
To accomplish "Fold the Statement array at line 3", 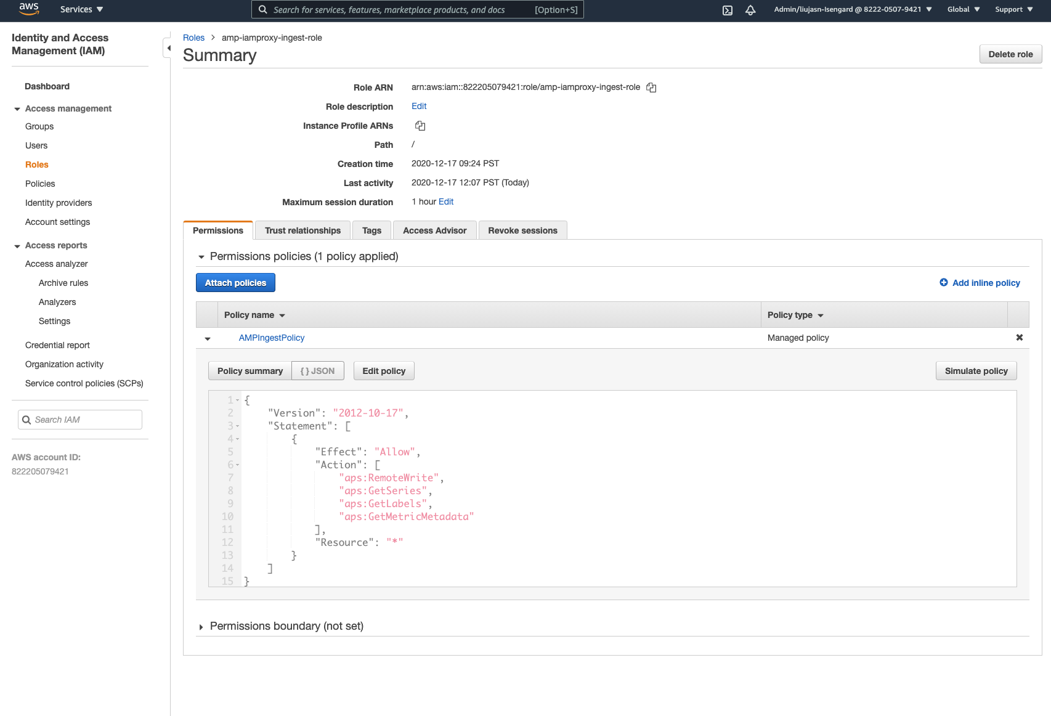I will pos(238,426).
